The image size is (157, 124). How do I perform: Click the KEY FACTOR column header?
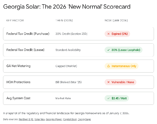point(15,20)
